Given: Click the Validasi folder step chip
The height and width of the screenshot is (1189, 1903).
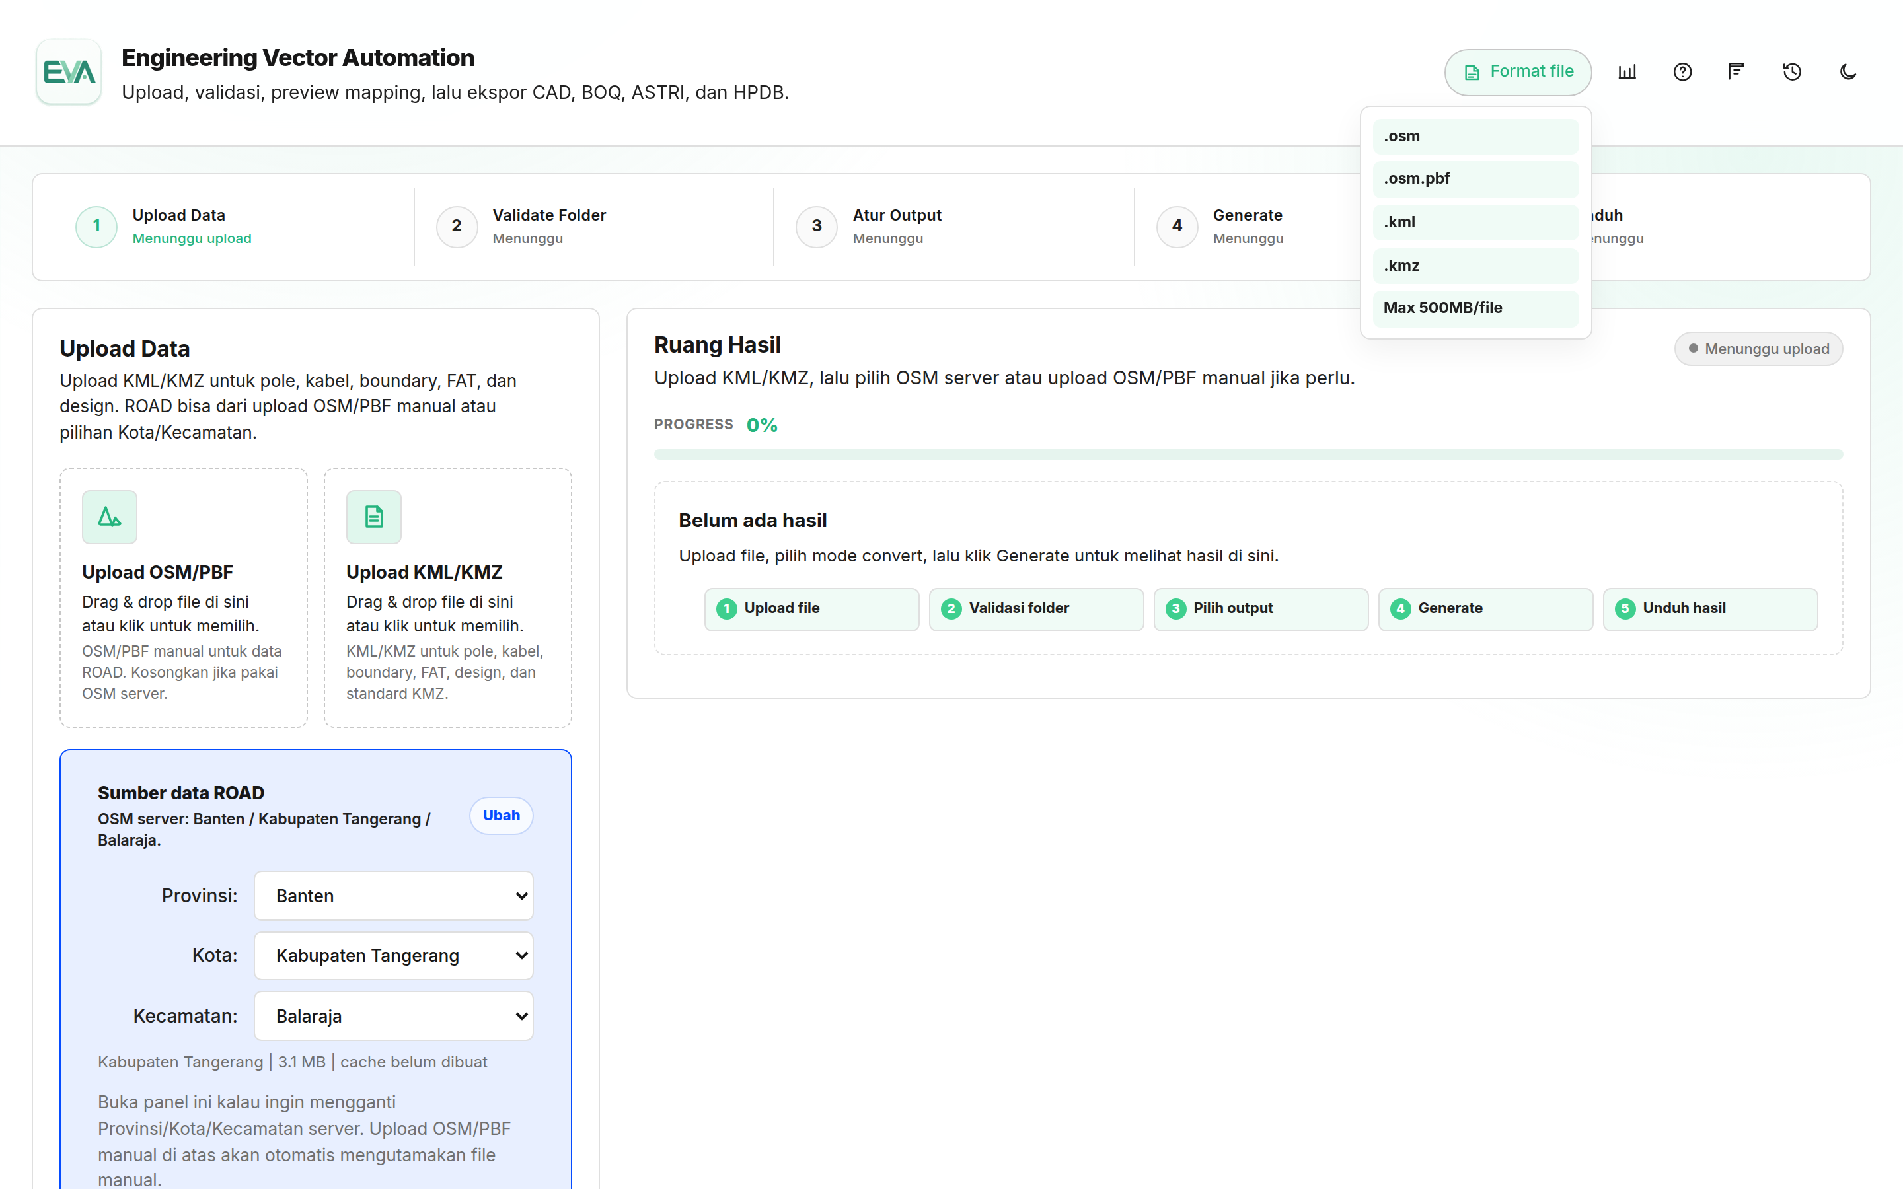Looking at the screenshot, I should [1035, 608].
